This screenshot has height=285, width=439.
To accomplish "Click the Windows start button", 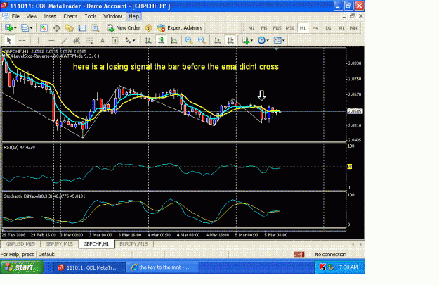I will coord(22,267).
